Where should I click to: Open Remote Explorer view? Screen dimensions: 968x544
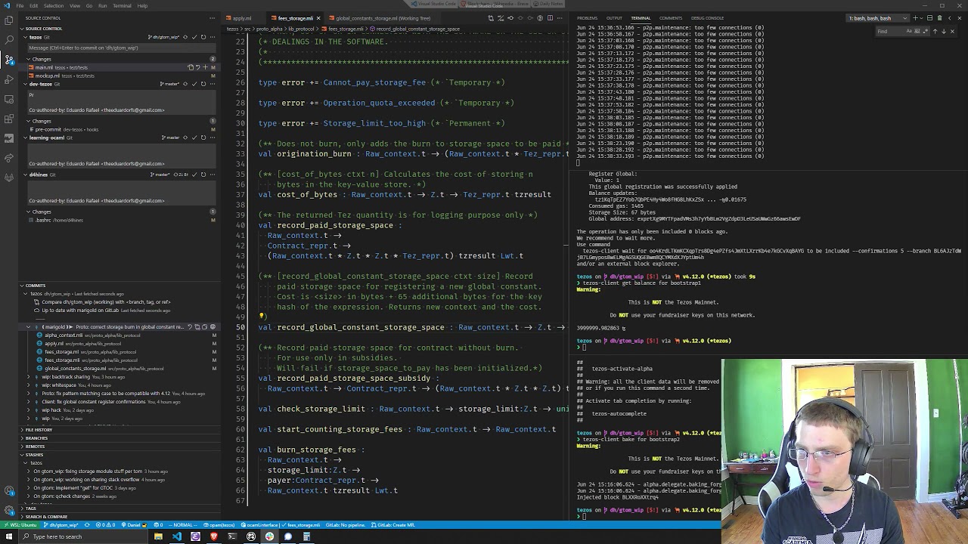[x=9, y=99]
